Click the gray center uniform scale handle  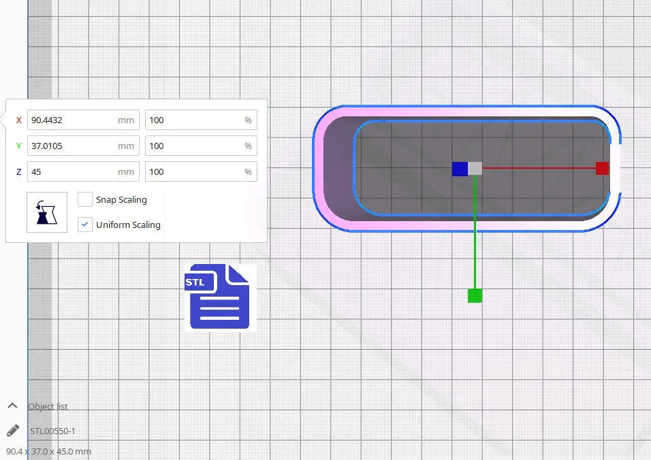(475, 169)
